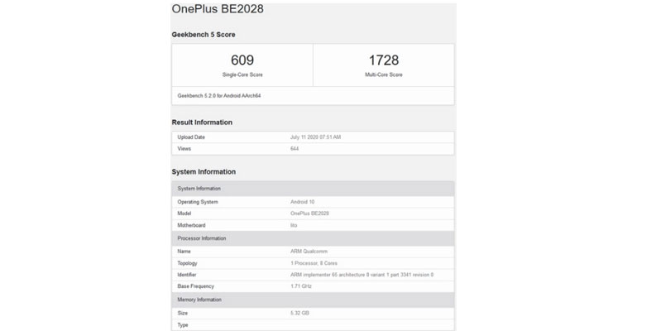Click the Motherboard value lito
This screenshot has width=661, height=331.
pyautogui.click(x=294, y=226)
